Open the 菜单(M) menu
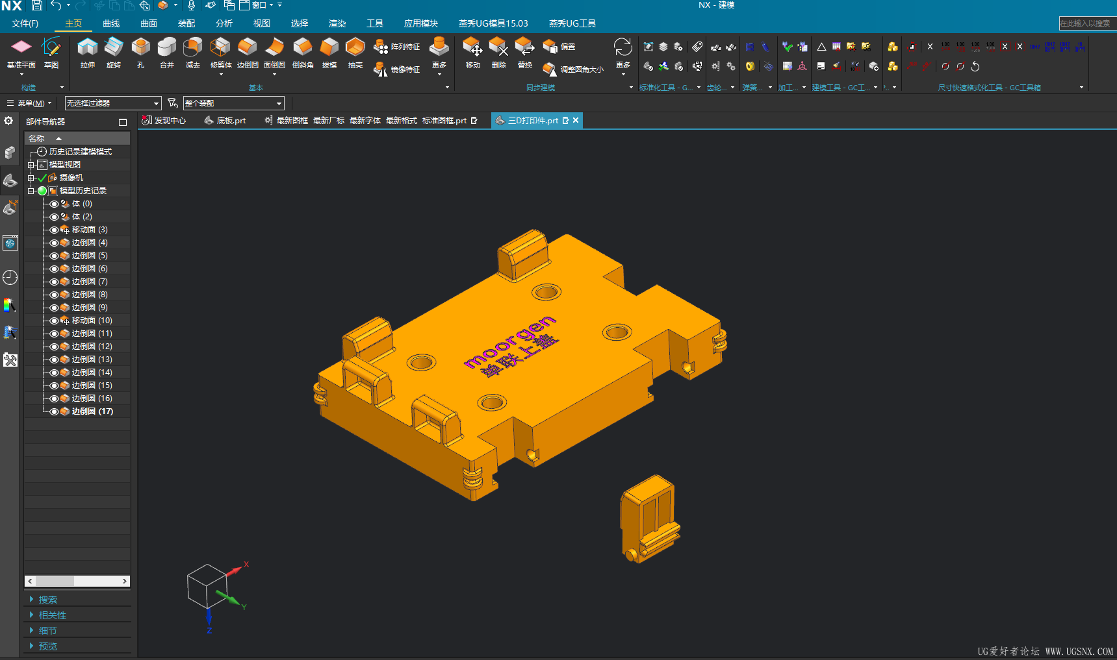 29,103
